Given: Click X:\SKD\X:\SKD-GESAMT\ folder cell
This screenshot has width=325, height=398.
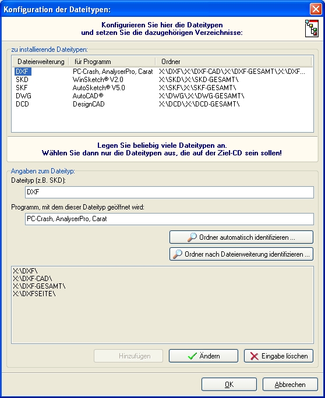Looking at the screenshot, I should pos(199,80).
